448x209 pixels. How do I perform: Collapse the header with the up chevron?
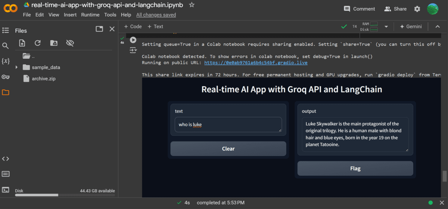tap(437, 26)
